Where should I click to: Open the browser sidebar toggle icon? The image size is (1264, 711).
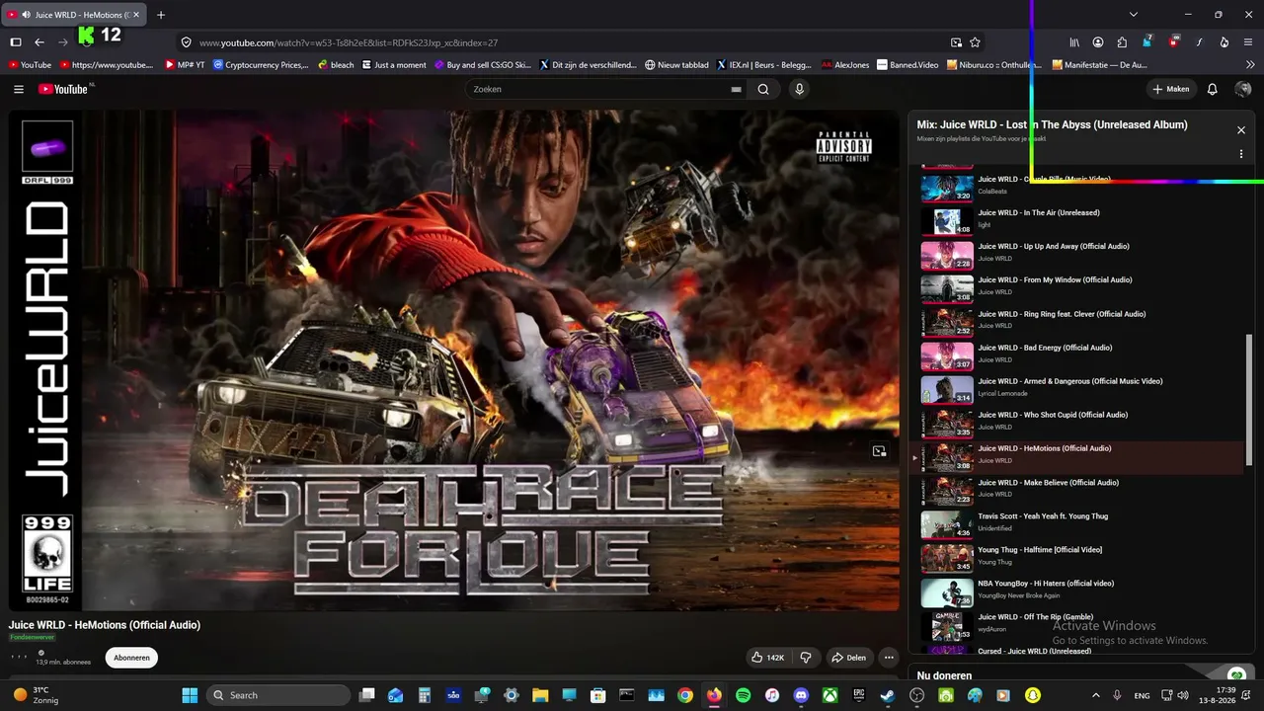pyautogui.click(x=16, y=42)
